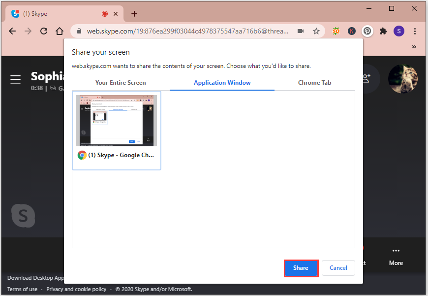Close the Skype browser tab

tap(116, 14)
